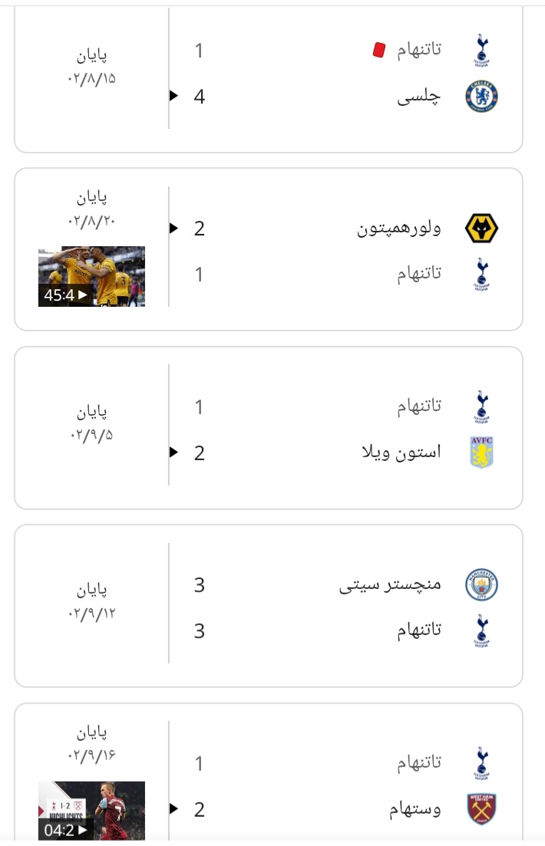This screenshot has width=545, height=846.
Task: Click the Wolverhampton wolf logo
Action: click(481, 229)
